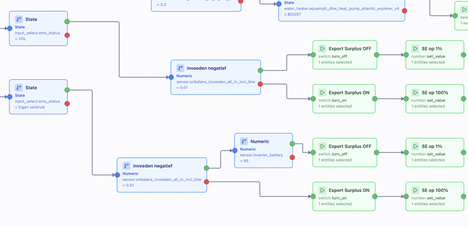Click play icon on upper Export Surplus OFF
Viewport: 468px width, 227px height.
point(322,48)
